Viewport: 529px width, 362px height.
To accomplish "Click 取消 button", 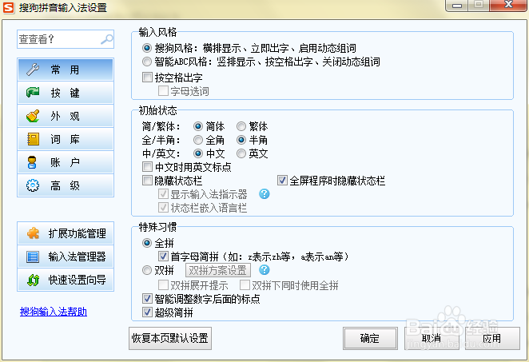I will [x=432, y=338].
